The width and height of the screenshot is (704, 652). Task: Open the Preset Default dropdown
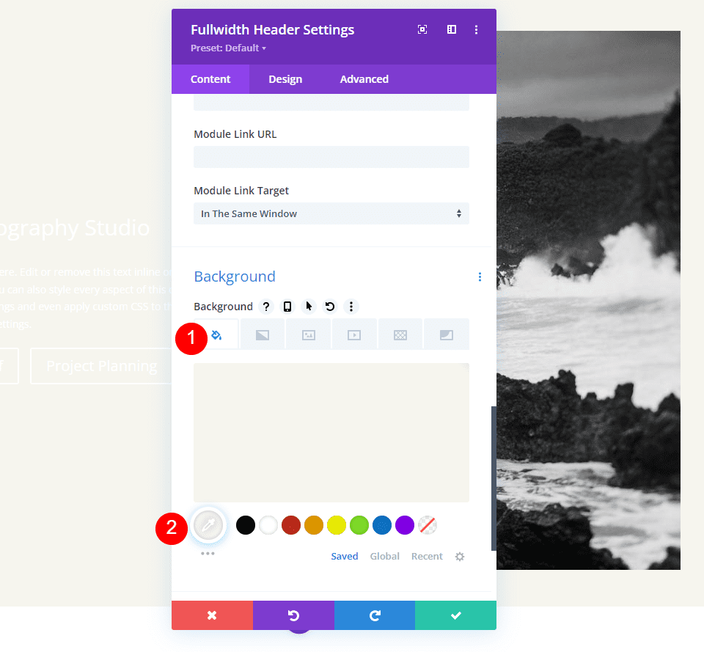click(228, 48)
